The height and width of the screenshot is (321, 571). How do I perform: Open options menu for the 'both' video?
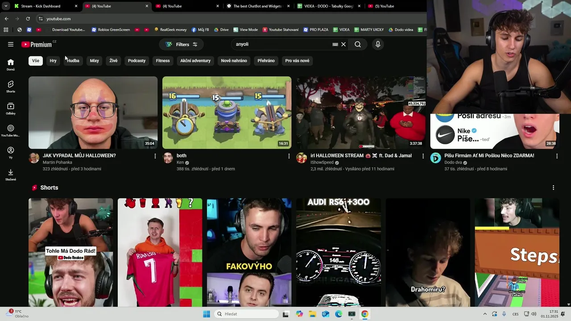[x=289, y=156]
